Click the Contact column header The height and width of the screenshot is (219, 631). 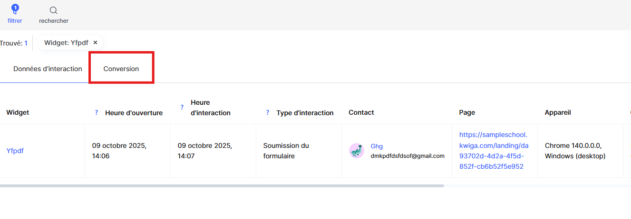[361, 112]
